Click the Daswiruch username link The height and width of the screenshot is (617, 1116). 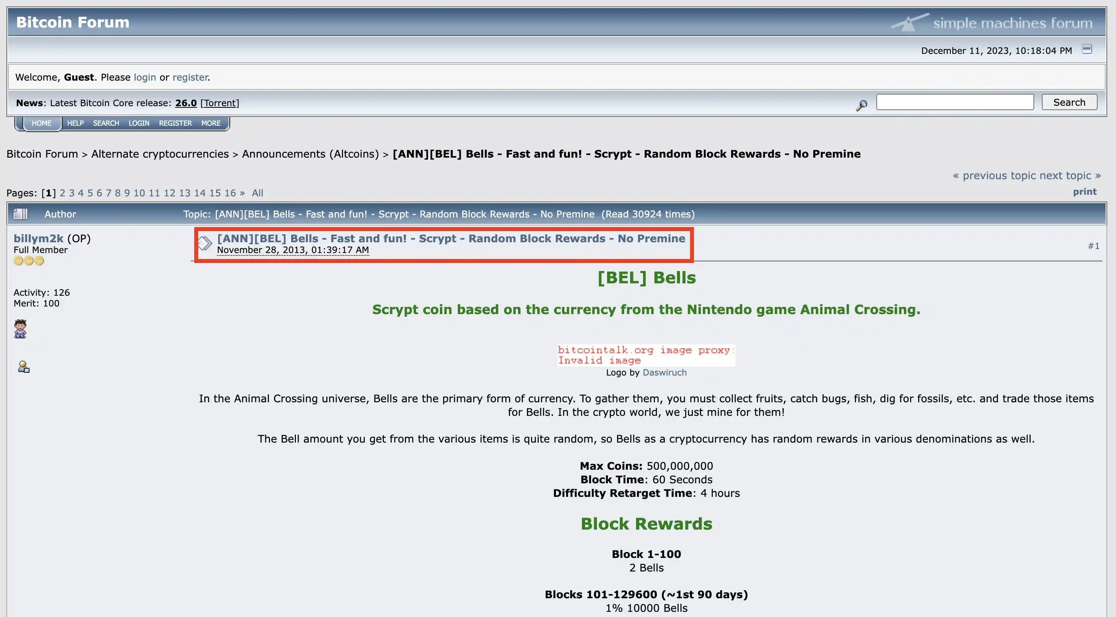coord(664,372)
